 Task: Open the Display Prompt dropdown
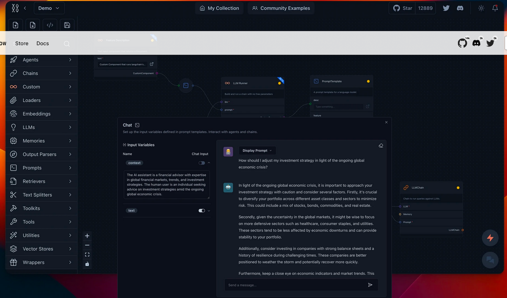tap(257, 150)
